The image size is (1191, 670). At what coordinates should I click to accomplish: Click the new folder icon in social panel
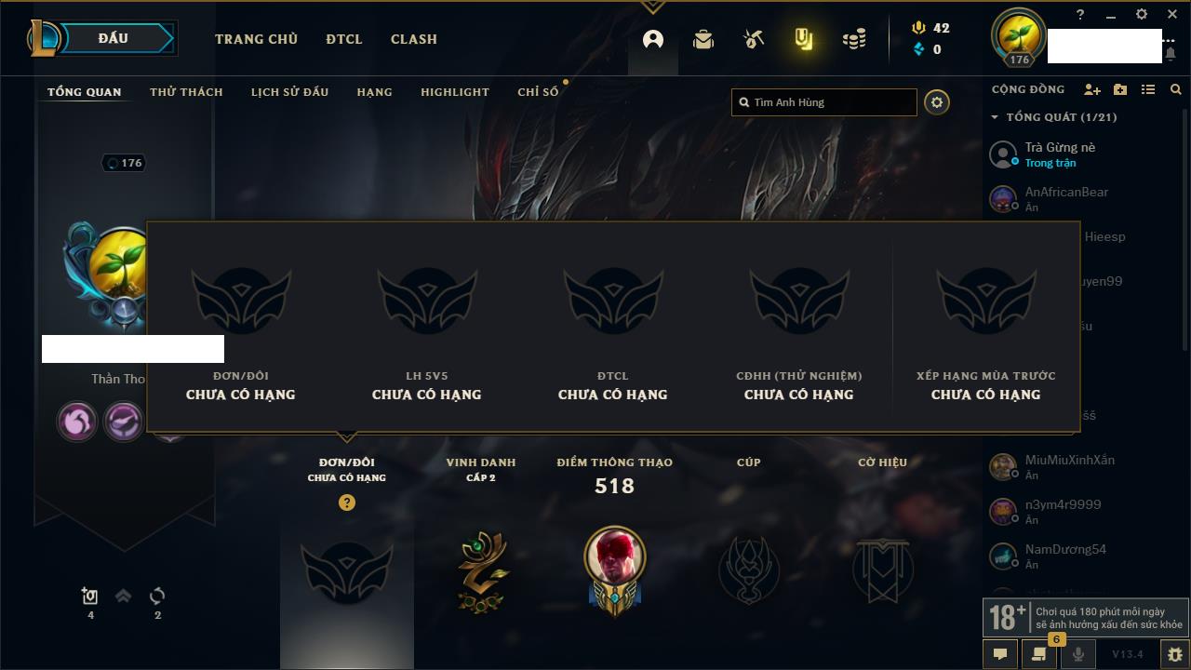(x=1120, y=89)
